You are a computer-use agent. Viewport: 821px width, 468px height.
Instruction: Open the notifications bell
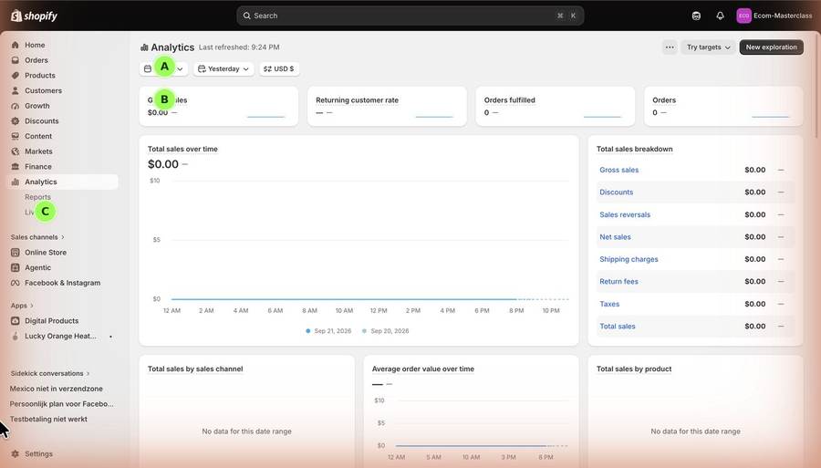[720, 16]
